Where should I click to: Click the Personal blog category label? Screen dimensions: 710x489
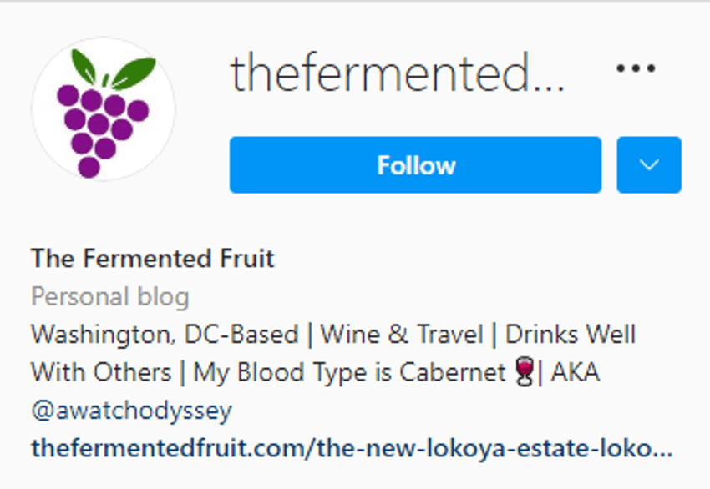[x=110, y=297]
